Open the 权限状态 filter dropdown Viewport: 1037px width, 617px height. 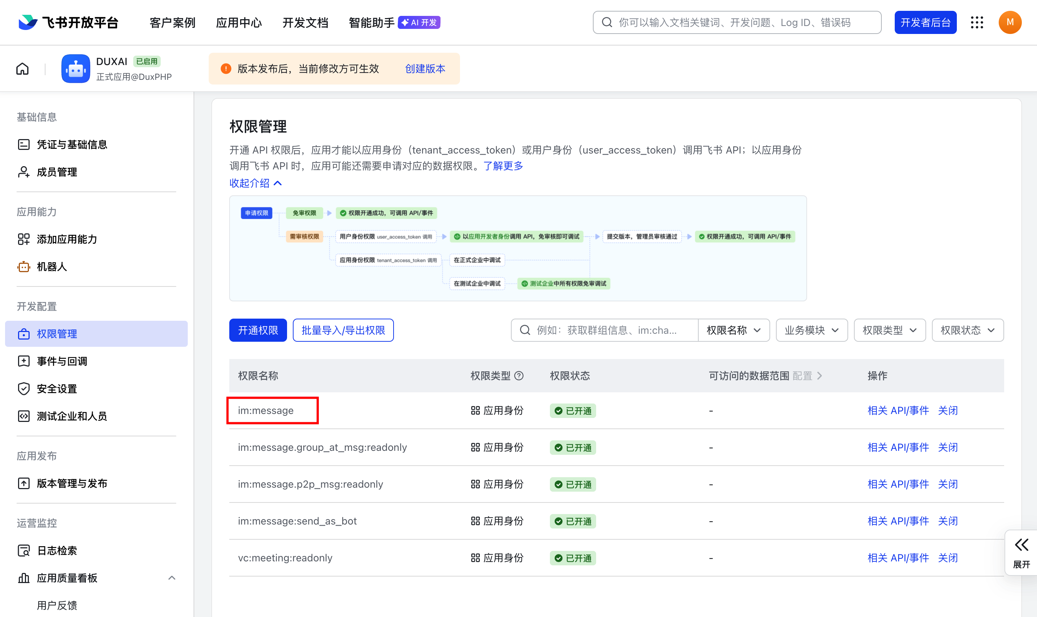(x=967, y=330)
